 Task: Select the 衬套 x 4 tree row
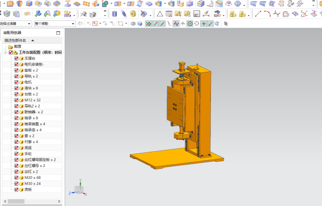tap(32, 142)
